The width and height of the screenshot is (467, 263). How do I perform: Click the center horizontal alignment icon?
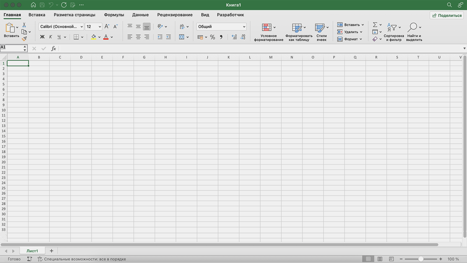[x=138, y=37]
